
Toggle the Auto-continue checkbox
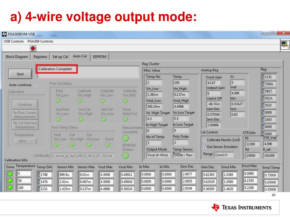coord(35,85)
